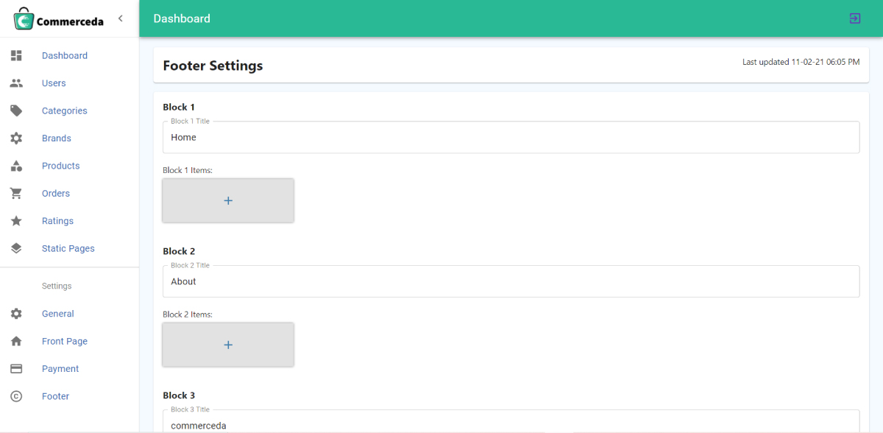The image size is (883, 433).
Task: Click the Block 1 Title input field
Action: [x=511, y=137]
